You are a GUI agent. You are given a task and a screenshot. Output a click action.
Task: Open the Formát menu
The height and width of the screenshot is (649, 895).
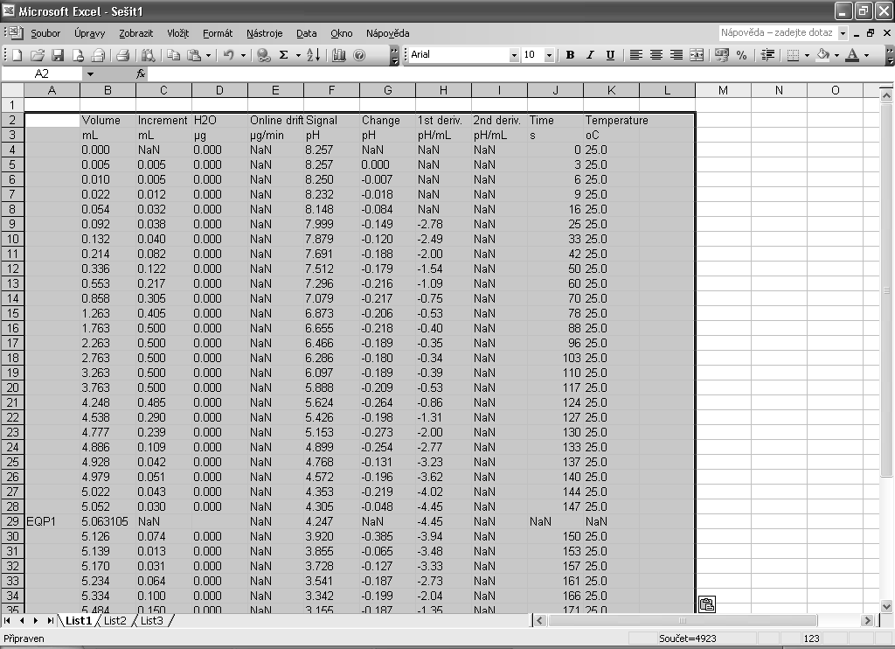[x=218, y=33]
